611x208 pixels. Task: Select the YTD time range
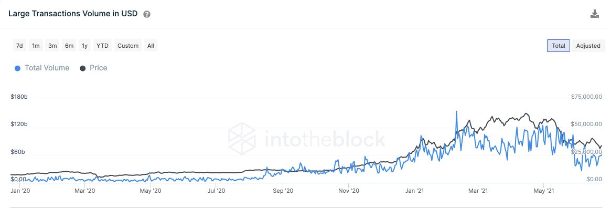(102, 46)
